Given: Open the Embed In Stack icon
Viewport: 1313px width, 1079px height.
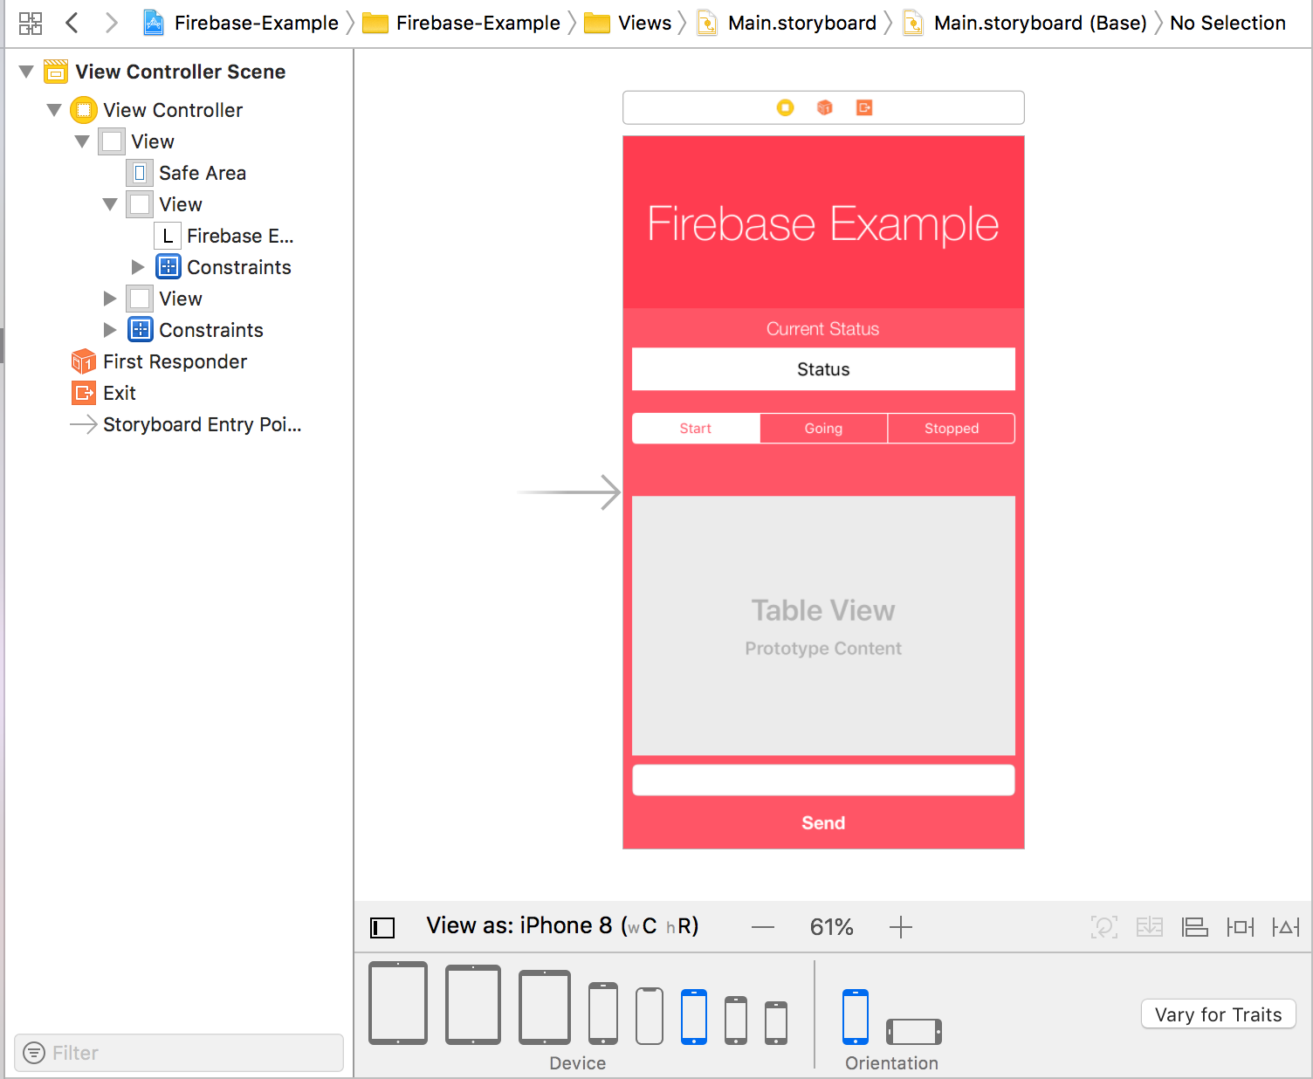Looking at the screenshot, I should click(1150, 927).
